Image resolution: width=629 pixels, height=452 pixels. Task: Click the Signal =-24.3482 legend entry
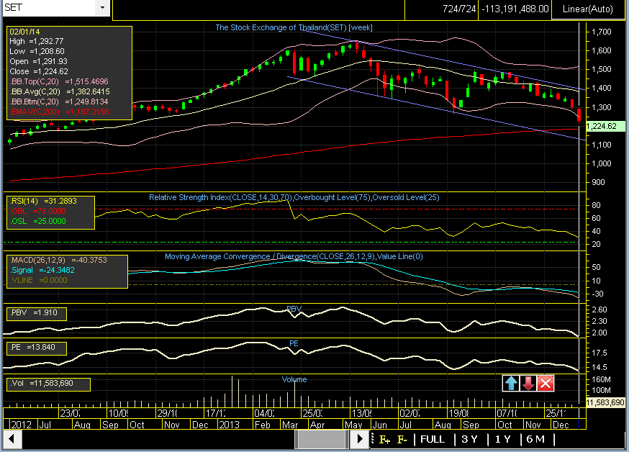point(42,270)
